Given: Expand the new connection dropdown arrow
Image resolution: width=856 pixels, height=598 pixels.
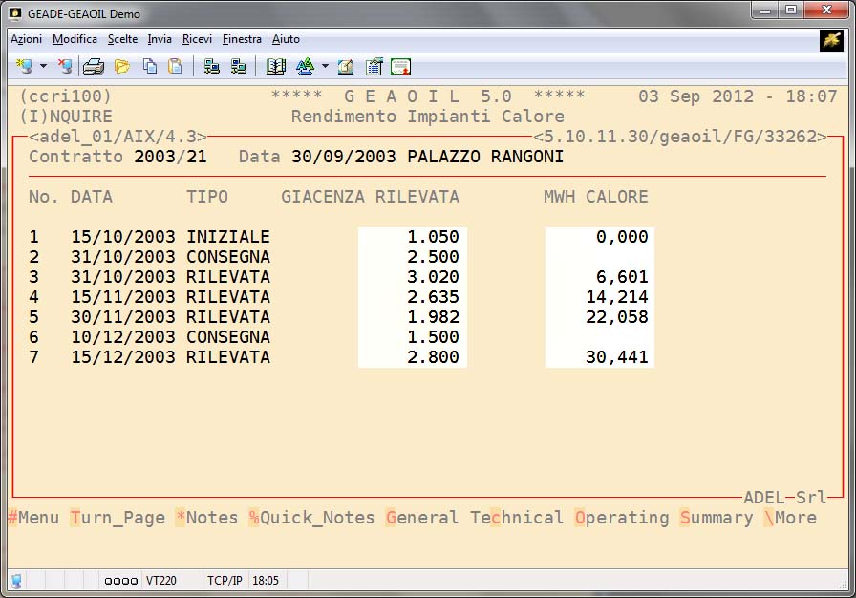Looking at the screenshot, I should (x=43, y=66).
